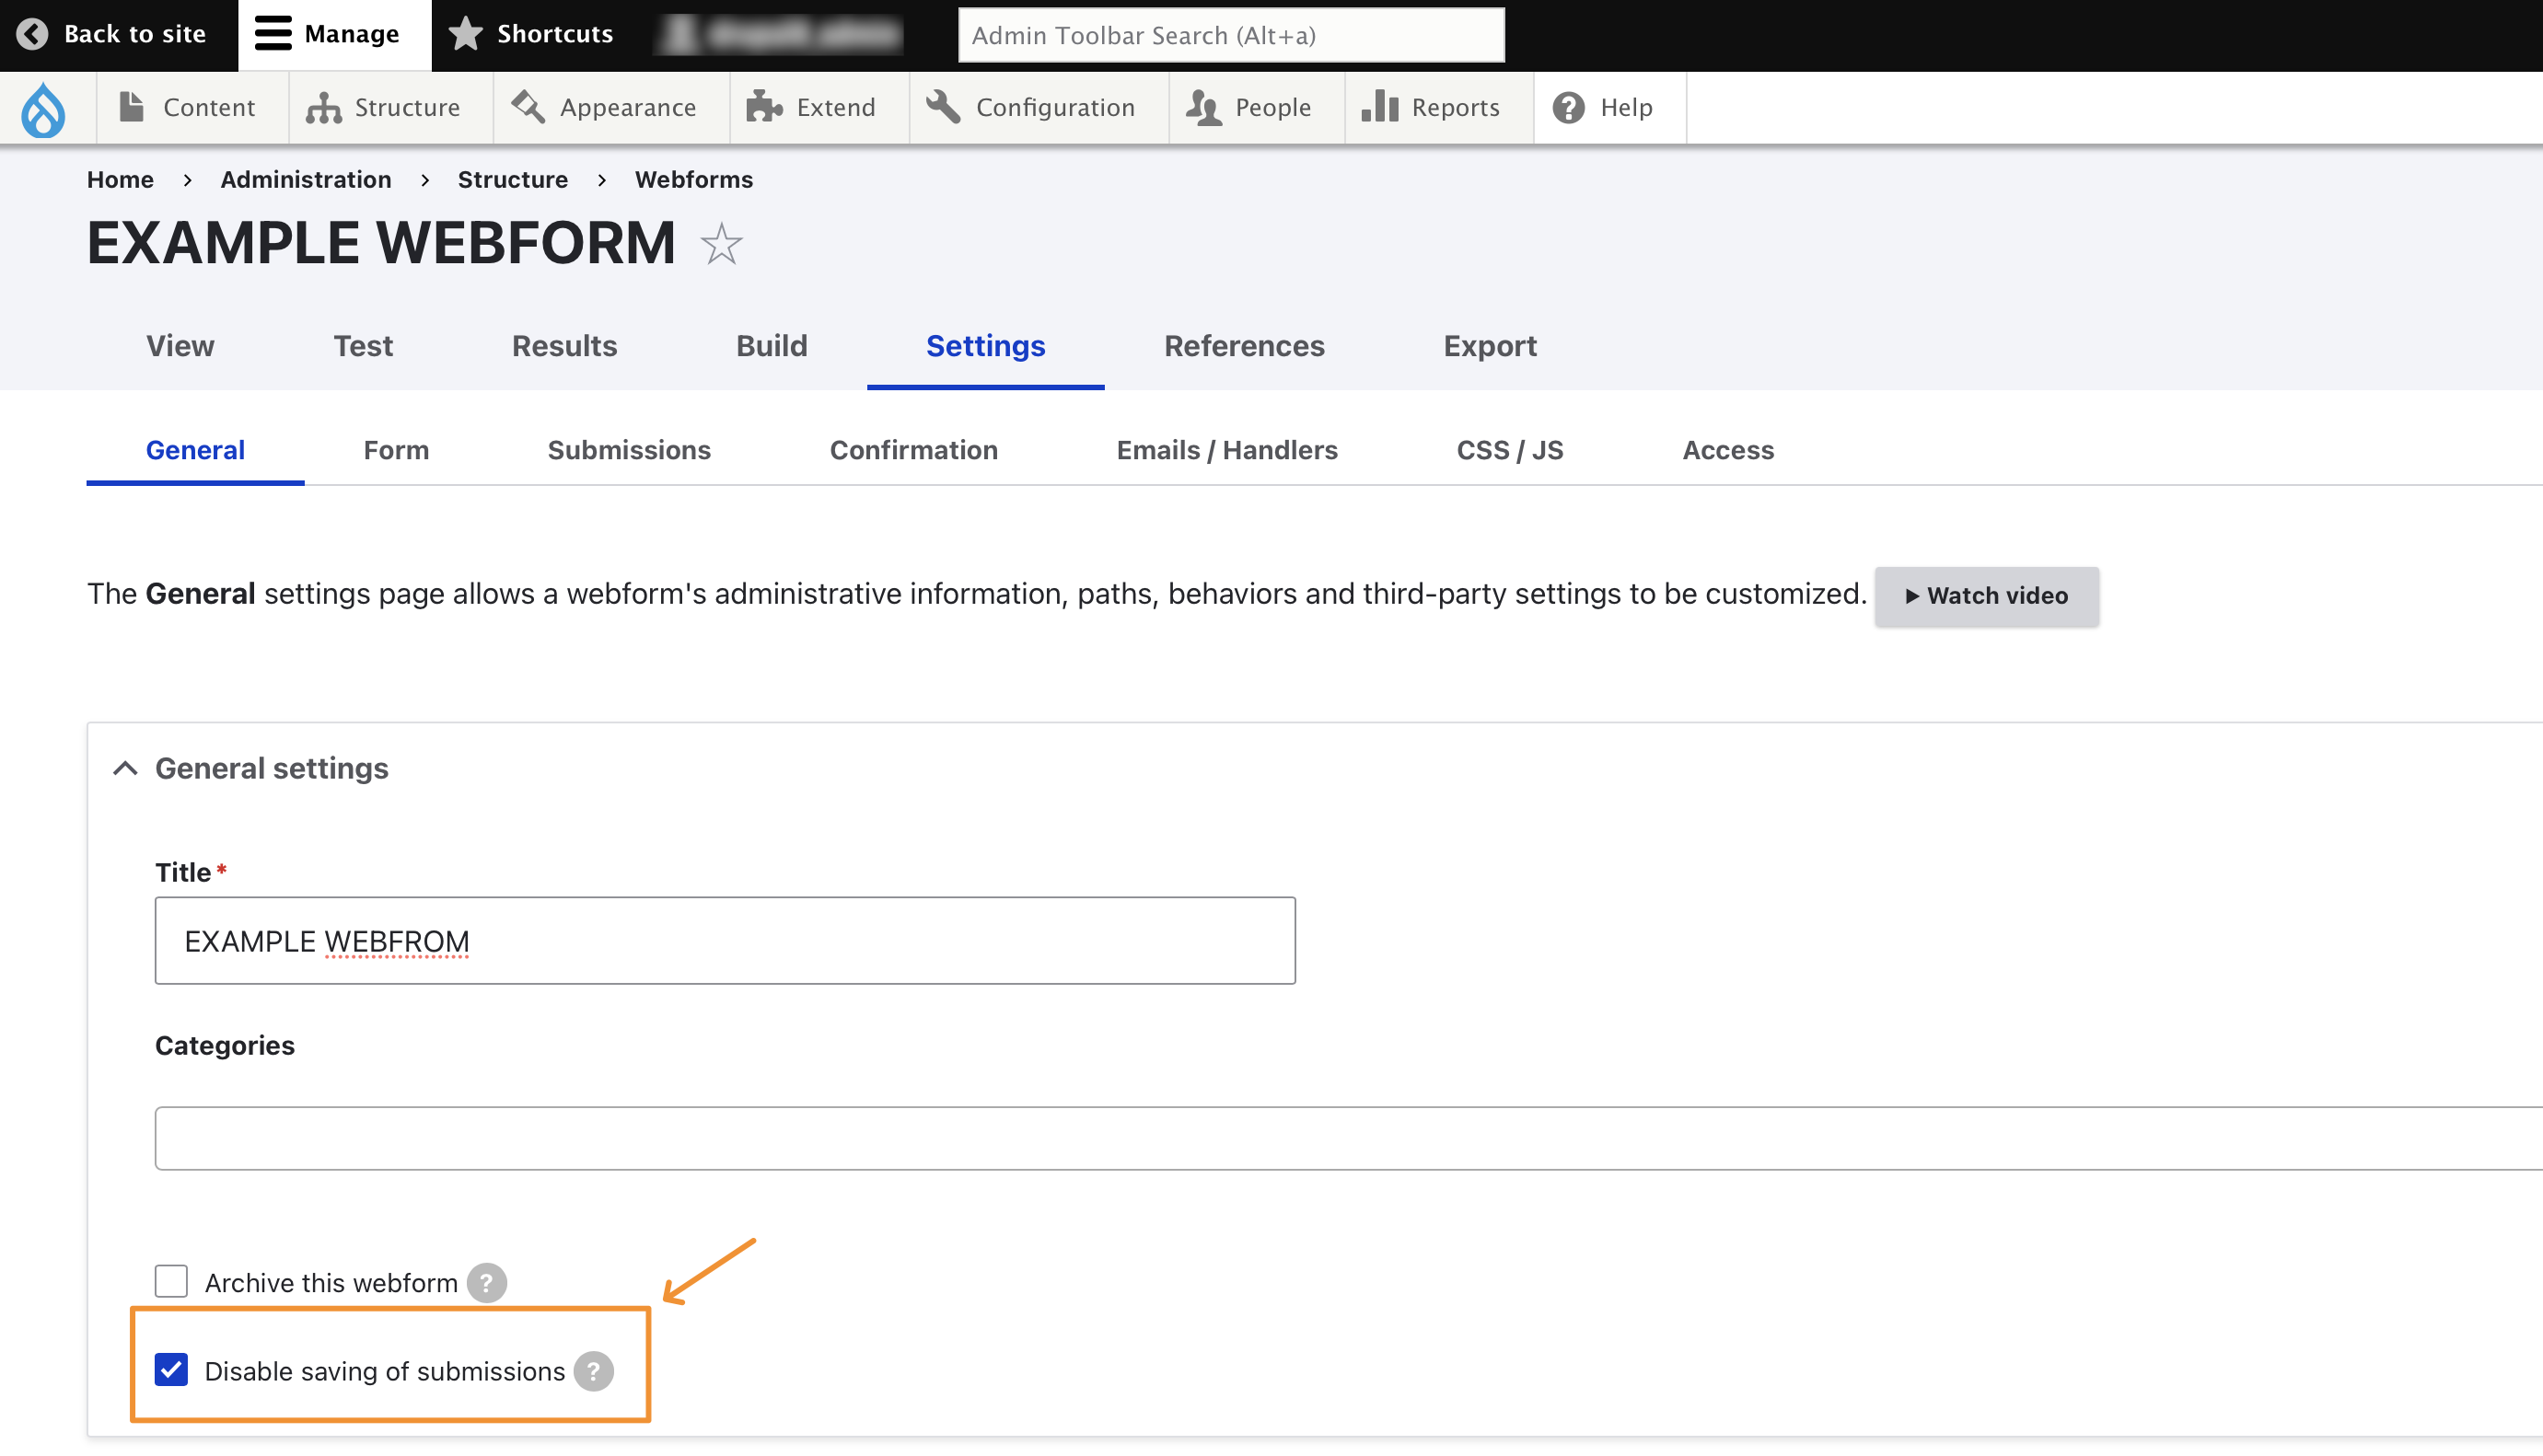
Task: Open the Configuration wrench menu
Action: 1030,107
